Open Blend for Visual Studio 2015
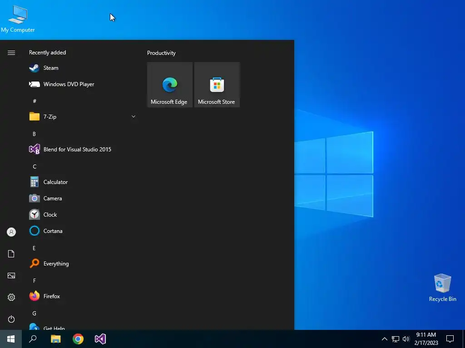 pos(82,149)
